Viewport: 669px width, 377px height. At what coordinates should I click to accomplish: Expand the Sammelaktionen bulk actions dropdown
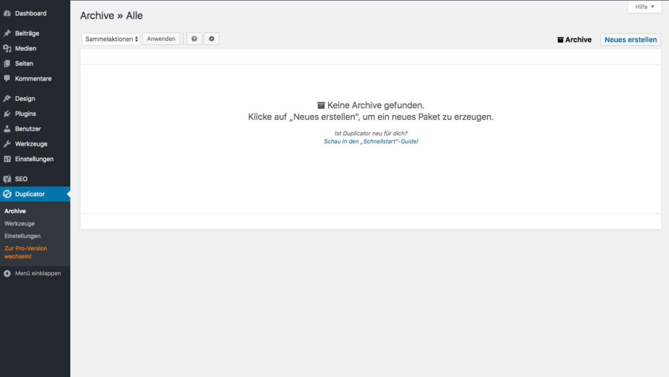pyautogui.click(x=111, y=39)
